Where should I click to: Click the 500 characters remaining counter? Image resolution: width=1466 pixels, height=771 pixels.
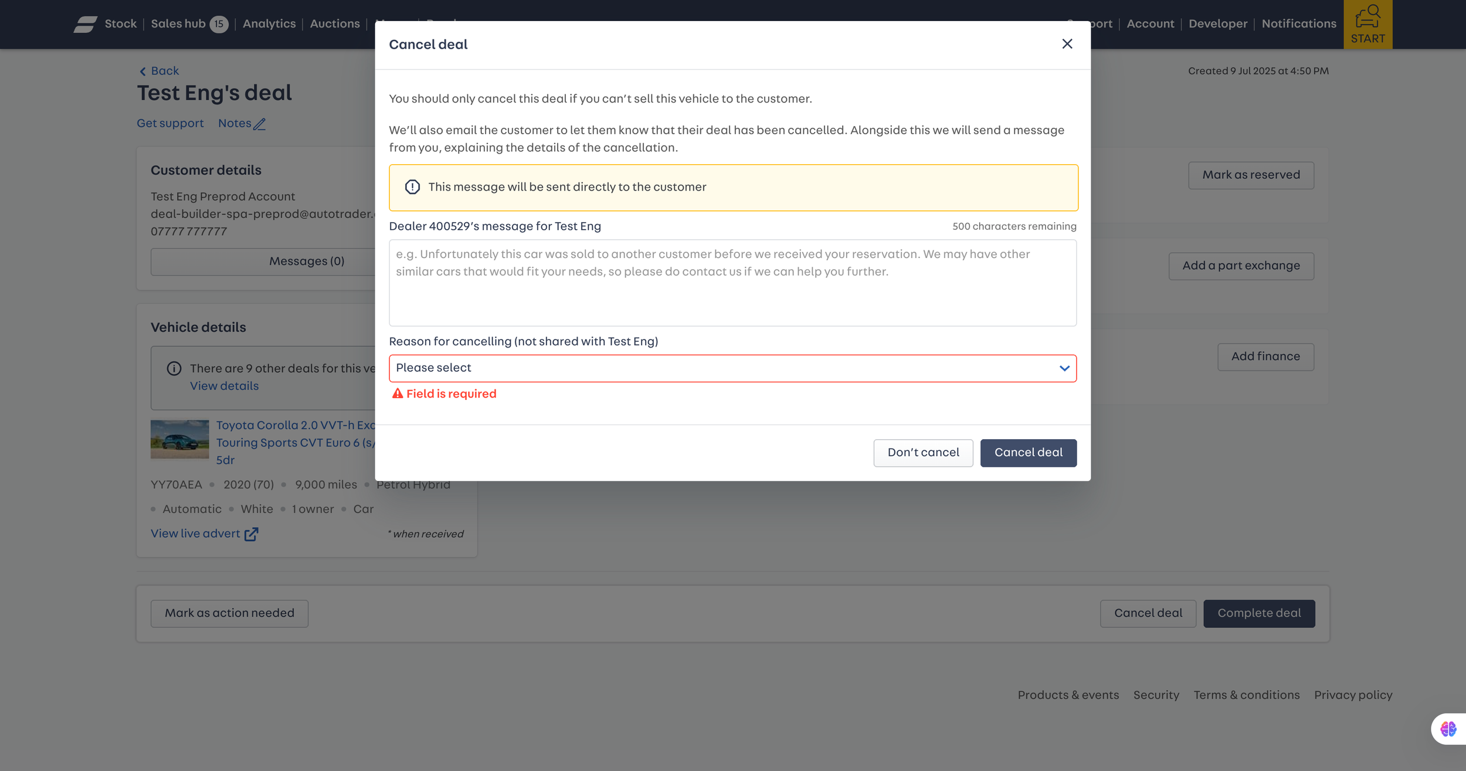1014,226
